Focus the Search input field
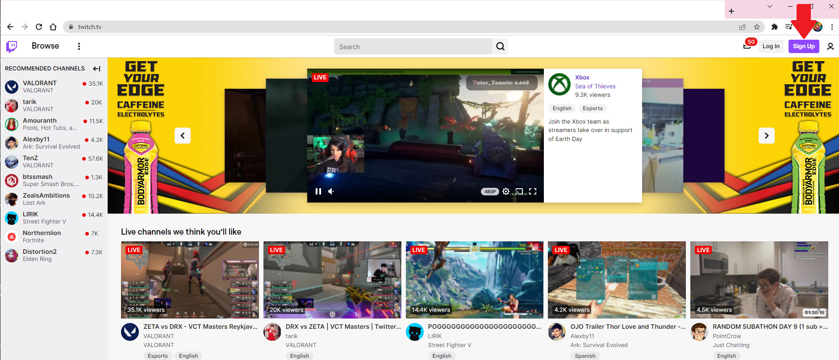 [413, 46]
